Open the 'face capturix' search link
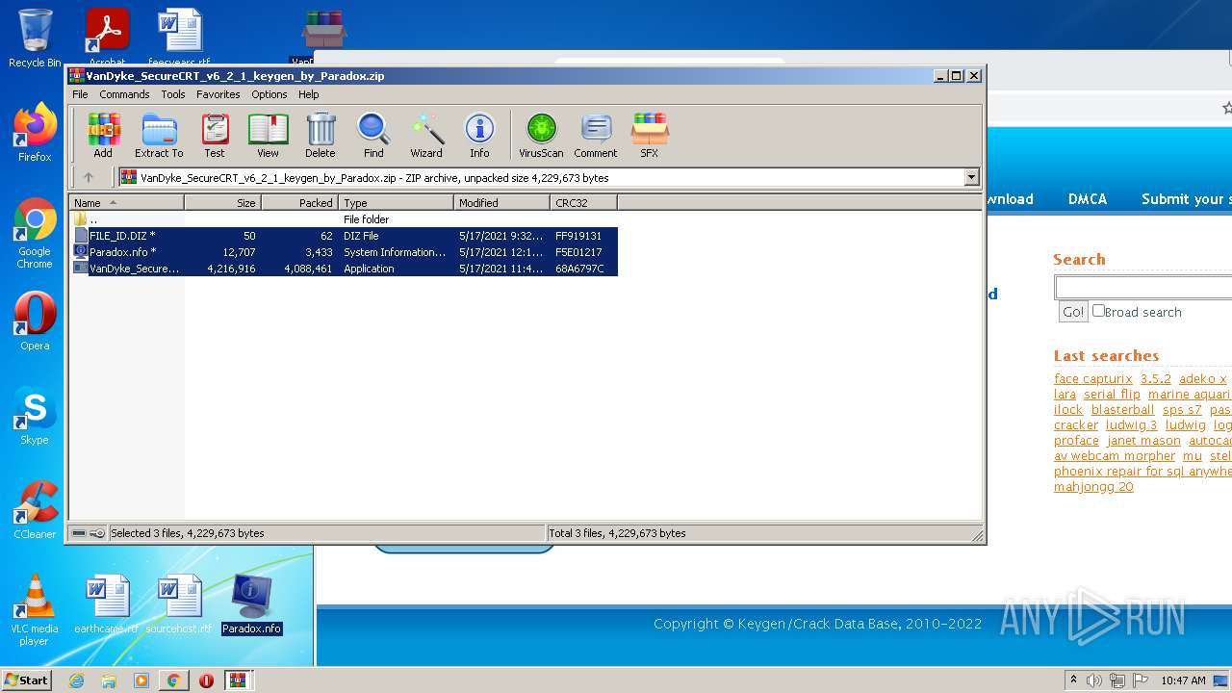 click(1093, 378)
